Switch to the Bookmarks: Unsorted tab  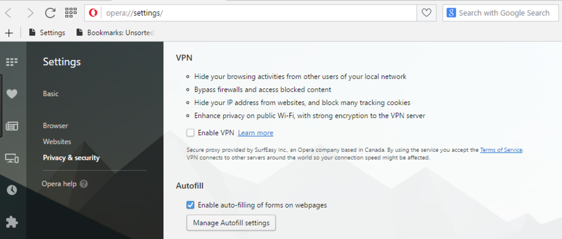115,33
